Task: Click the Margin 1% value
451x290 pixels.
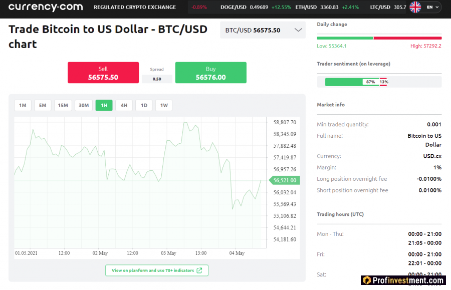Action: click(x=437, y=167)
